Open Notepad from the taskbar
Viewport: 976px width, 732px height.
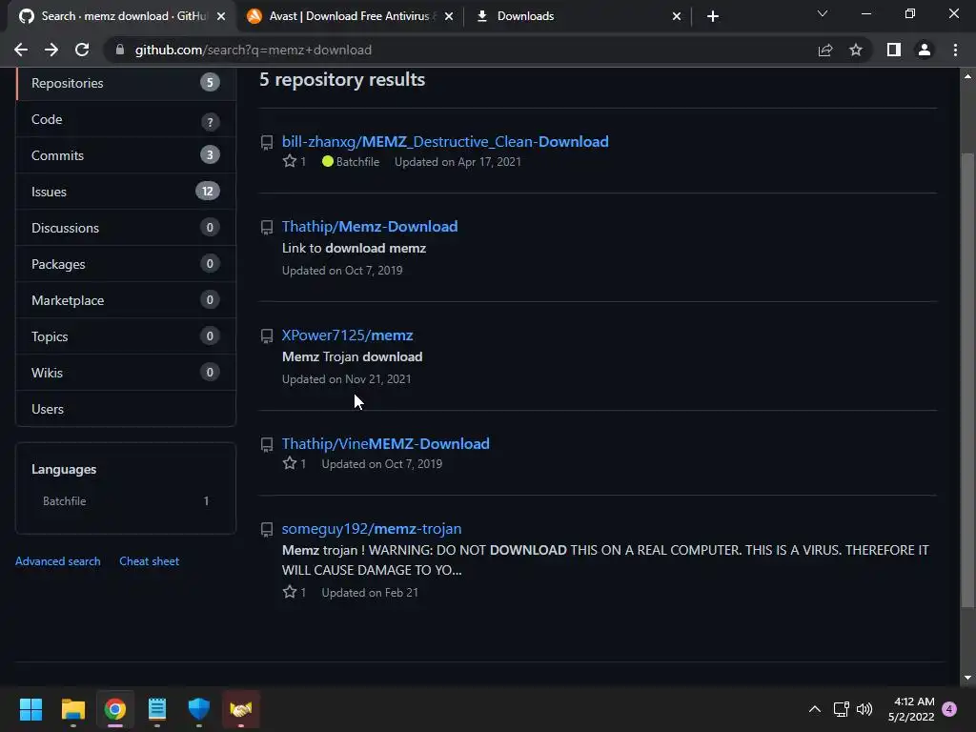coord(157,709)
